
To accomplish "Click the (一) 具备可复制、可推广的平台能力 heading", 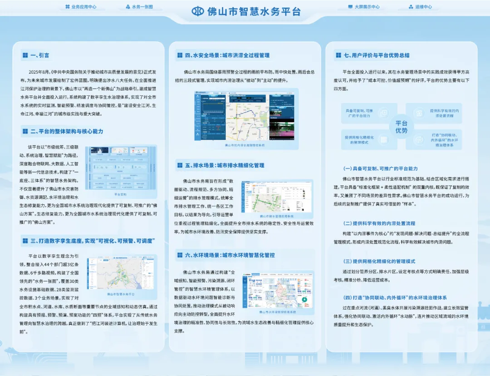I will [x=380, y=169].
